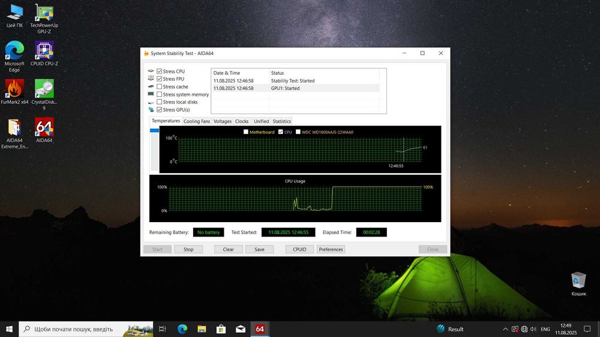Uncheck Stress FPU option
Image resolution: width=600 pixels, height=337 pixels.
(160, 79)
